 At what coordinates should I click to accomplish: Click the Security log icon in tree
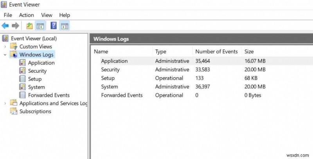click(x=22, y=71)
